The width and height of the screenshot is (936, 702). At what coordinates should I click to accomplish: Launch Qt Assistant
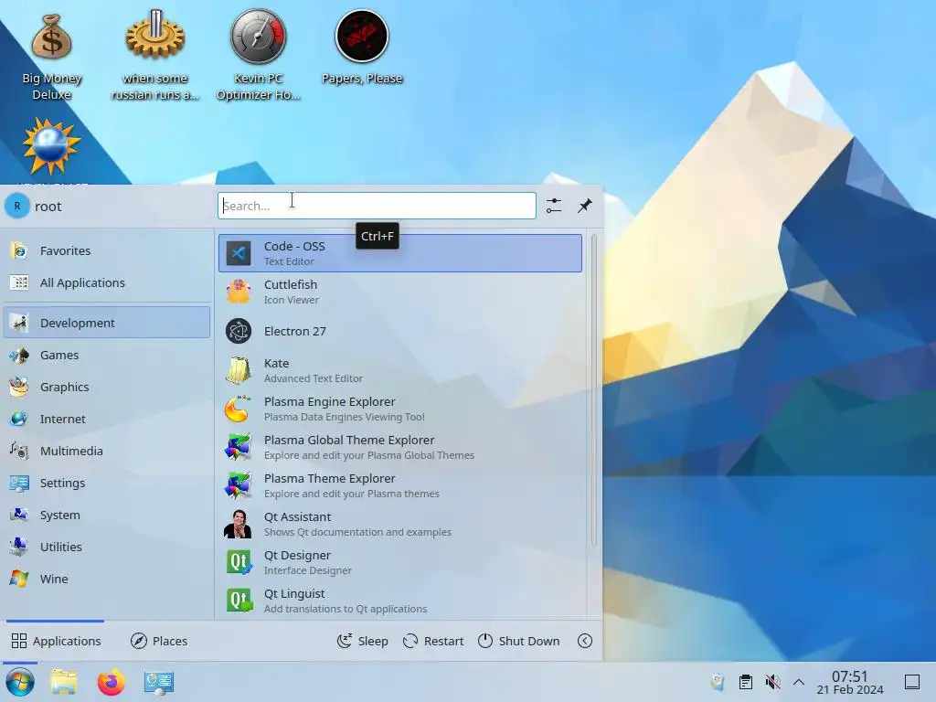tap(400, 524)
